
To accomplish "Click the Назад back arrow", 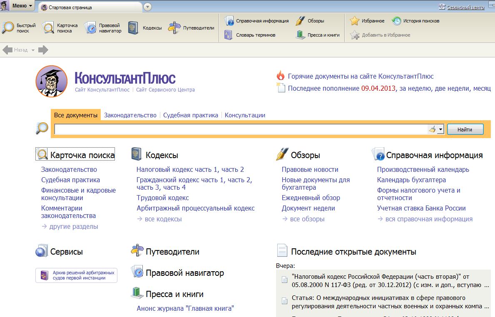I will pos(7,50).
